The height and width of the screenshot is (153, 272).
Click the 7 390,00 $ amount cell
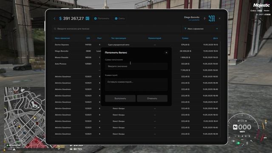click(185, 70)
